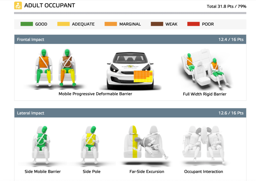Screen dimensions: 256x181
Task: Select the "GOOD" legend label
Action: pos(41,24)
